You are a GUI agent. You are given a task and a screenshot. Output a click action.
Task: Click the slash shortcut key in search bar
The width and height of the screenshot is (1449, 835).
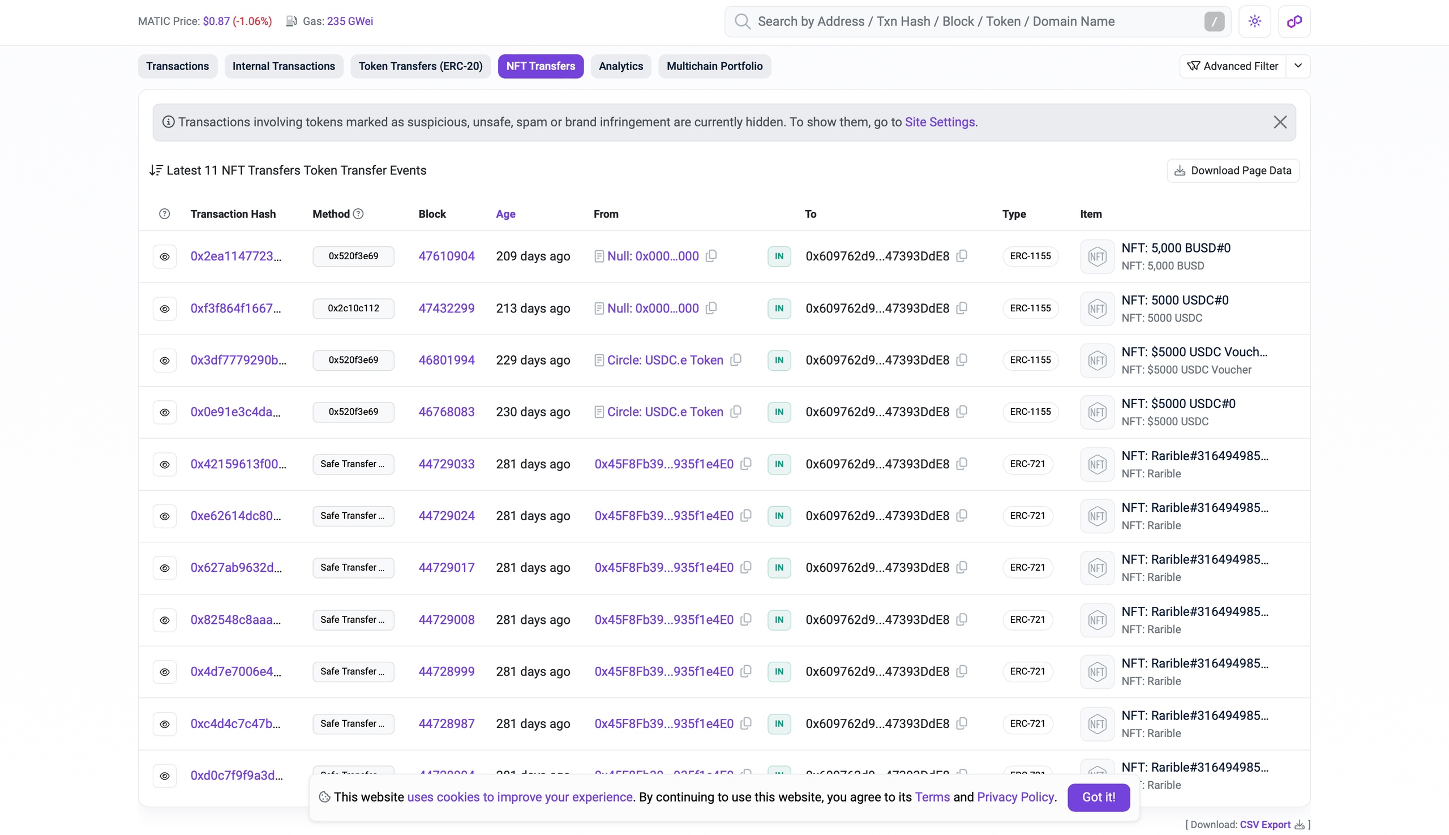[x=1214, y=22]
